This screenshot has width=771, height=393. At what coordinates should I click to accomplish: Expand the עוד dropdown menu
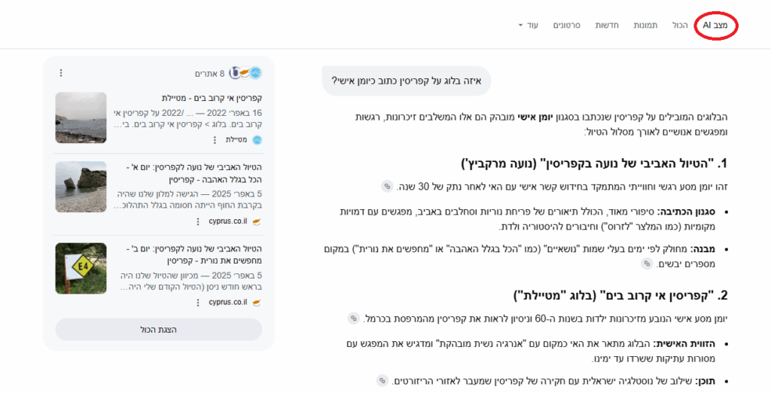point(528,25)
